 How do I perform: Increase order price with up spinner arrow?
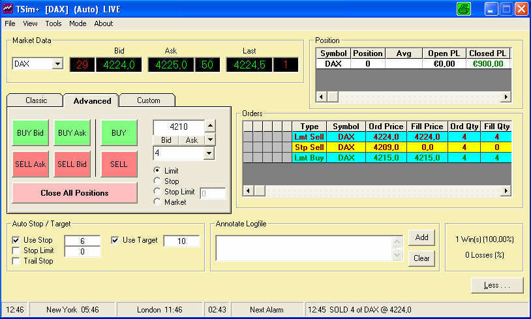coord(209,127)
